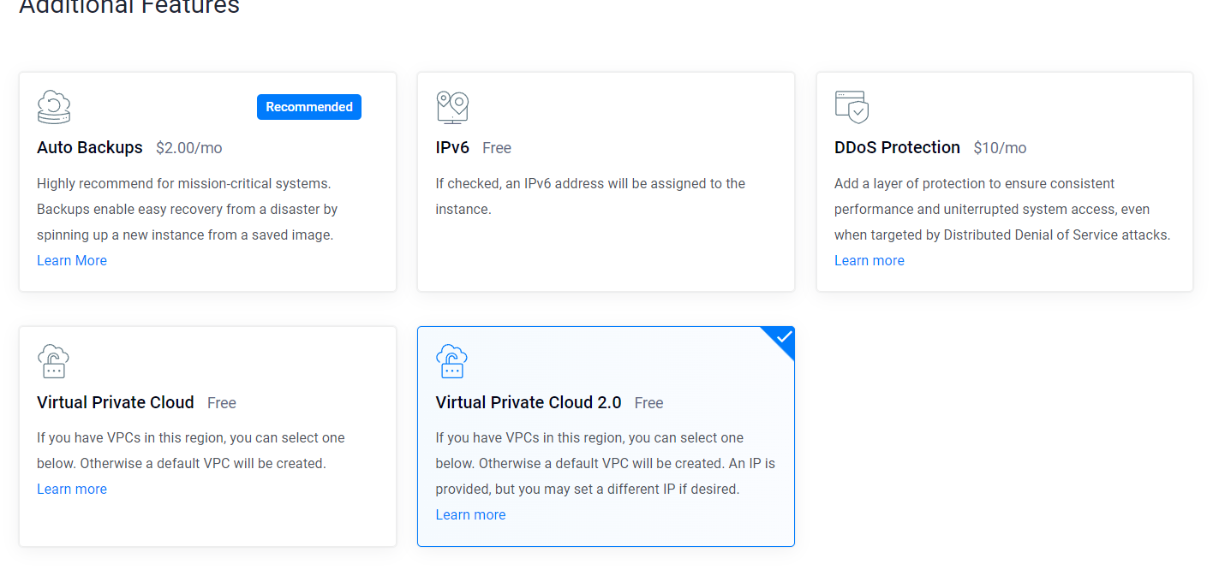Open Learn More link under Auto Backups
The height and width of the screenshot is (576, 1213).
[72, 260]
